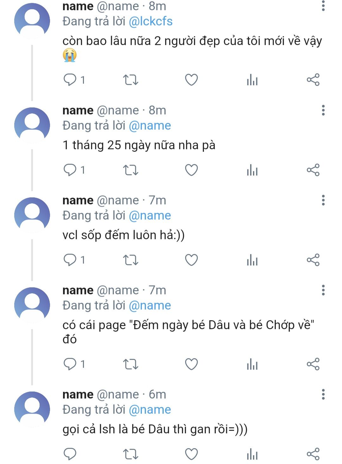Share the '1 tháng 25 ngày nữa' reply
The image size is (342, 464).
point(313,170)
